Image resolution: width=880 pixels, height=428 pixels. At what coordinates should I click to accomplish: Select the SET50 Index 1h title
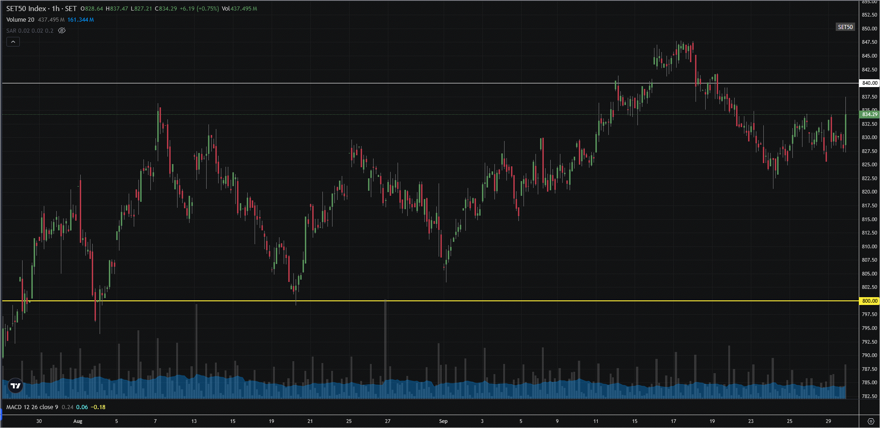click(x=42, y=9)
